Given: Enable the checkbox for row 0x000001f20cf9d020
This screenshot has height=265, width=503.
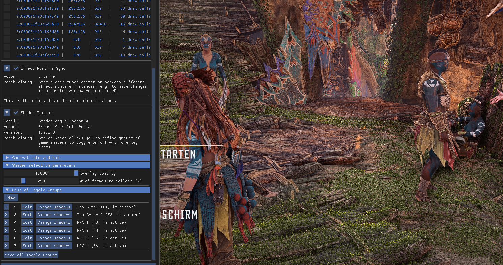Looking at the screenshot, I should coord(7,39).
